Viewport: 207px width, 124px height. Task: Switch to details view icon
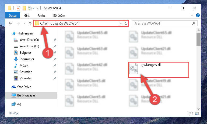[x=191, y=114]
